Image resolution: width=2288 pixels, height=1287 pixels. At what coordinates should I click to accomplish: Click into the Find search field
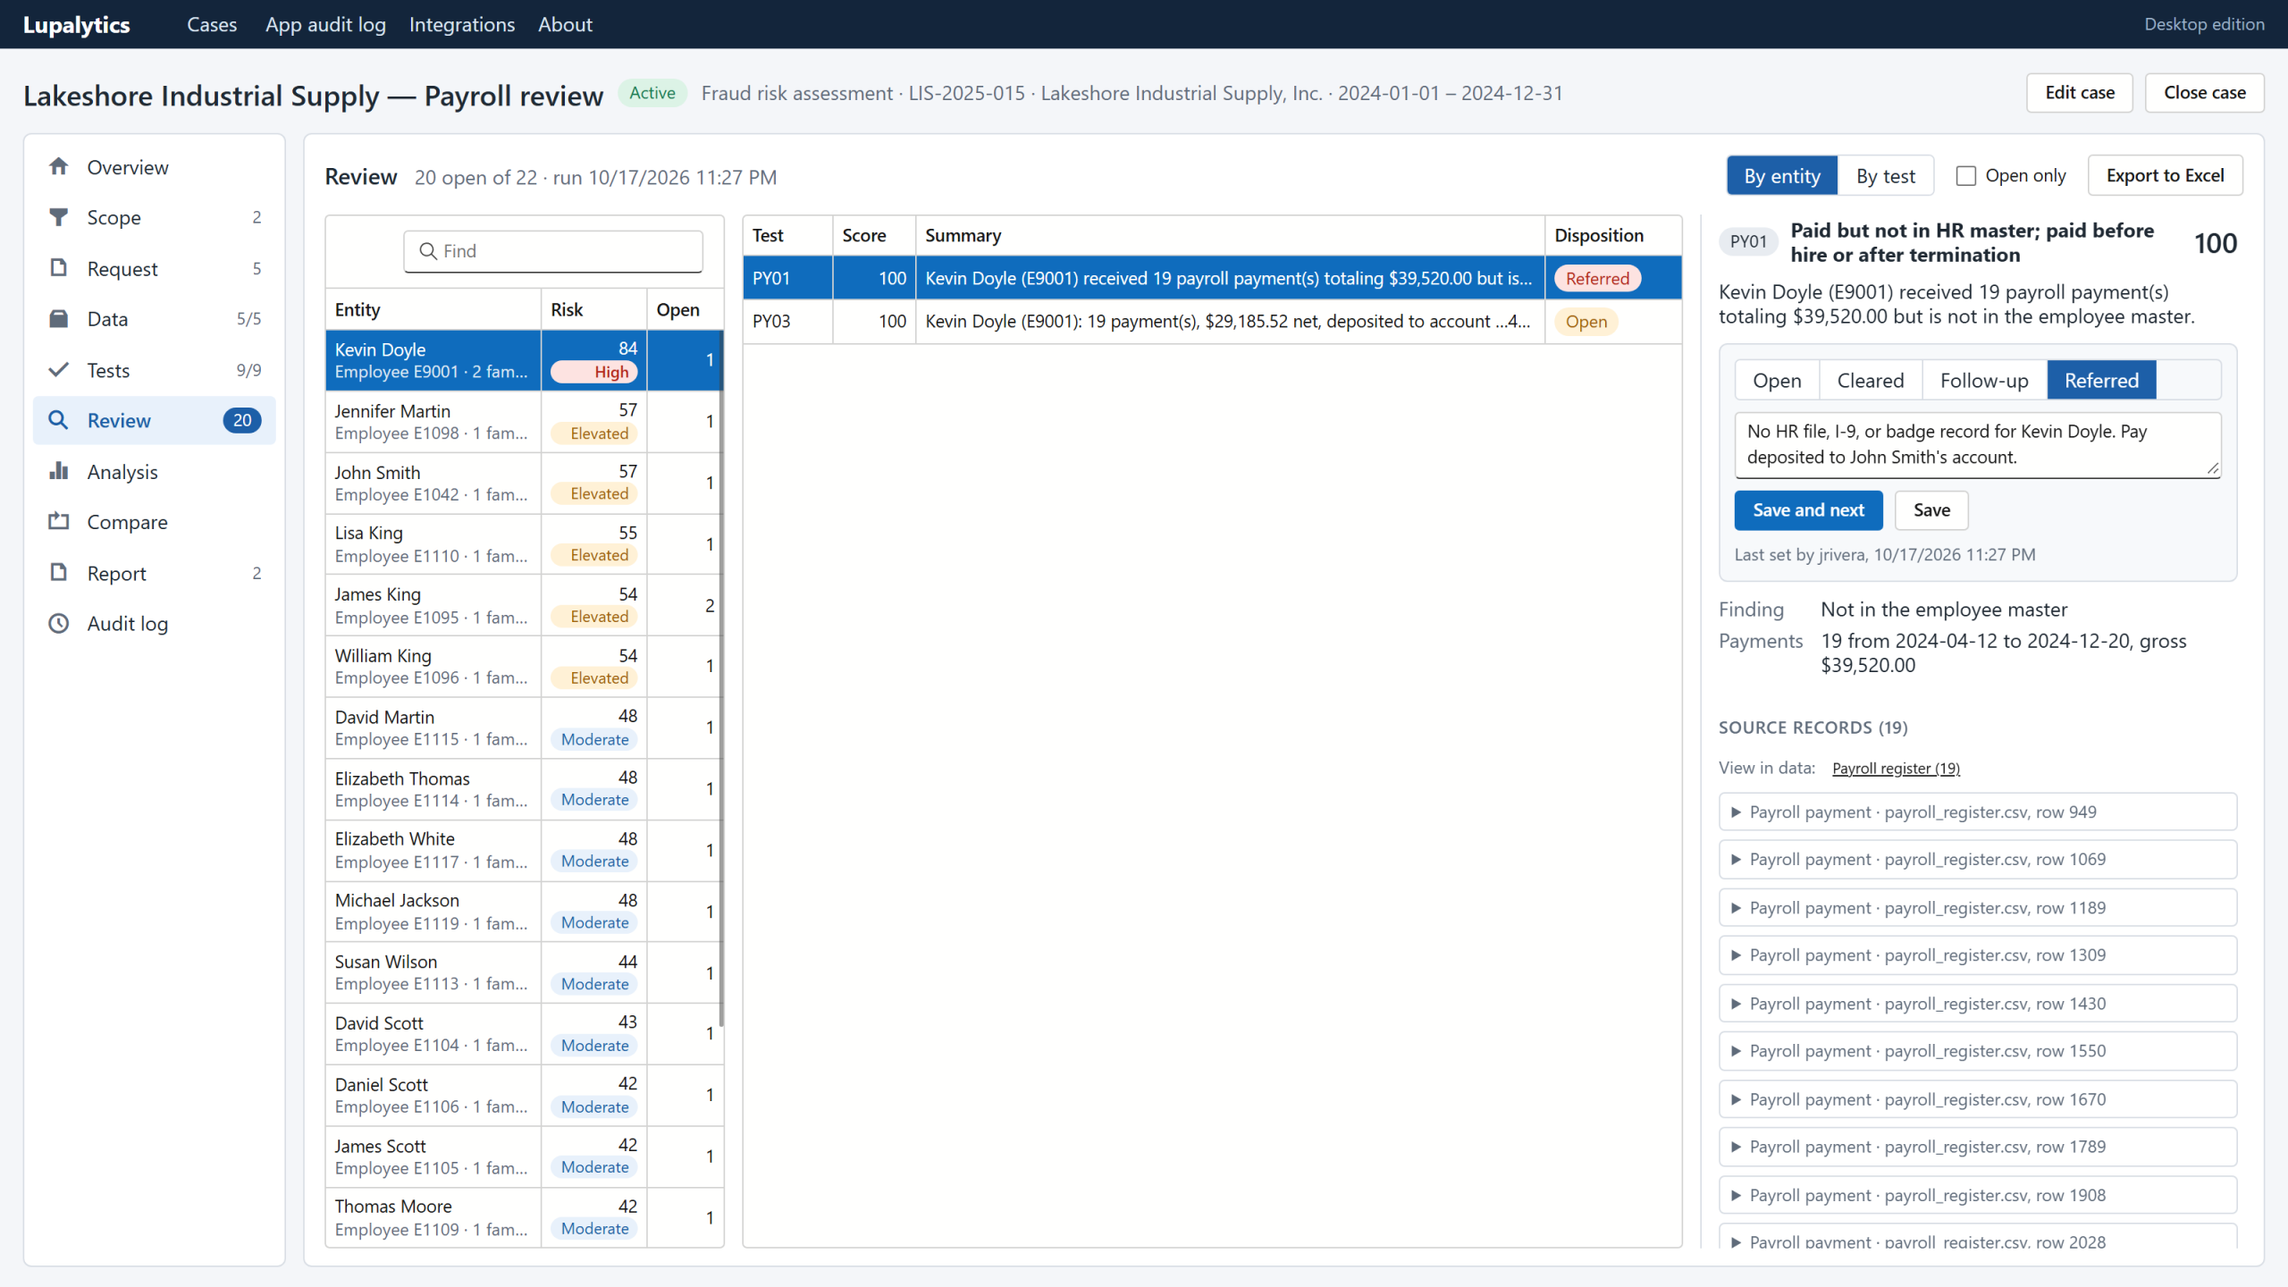pyautogui.click(x=553, y=251)
